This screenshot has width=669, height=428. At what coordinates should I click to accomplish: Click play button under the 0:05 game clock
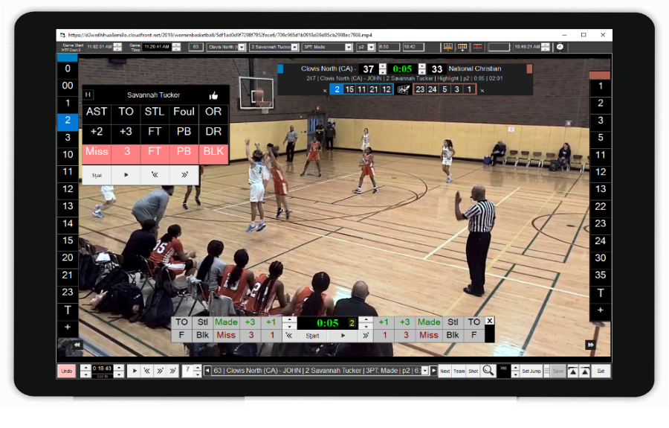pos(343,336)
